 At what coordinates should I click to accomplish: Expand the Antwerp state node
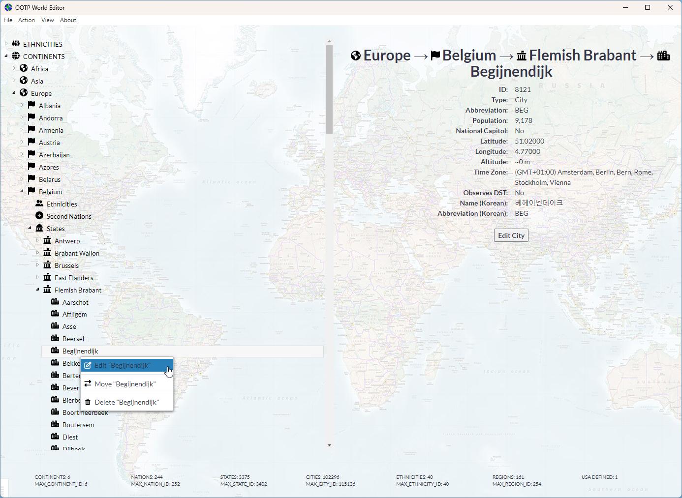click(38, 240)
